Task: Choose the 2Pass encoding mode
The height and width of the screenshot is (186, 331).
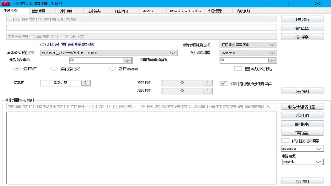Action: (112, 69)
